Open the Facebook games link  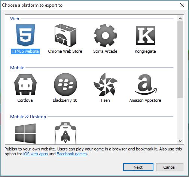pyautogui.click(x=72, y=154)
